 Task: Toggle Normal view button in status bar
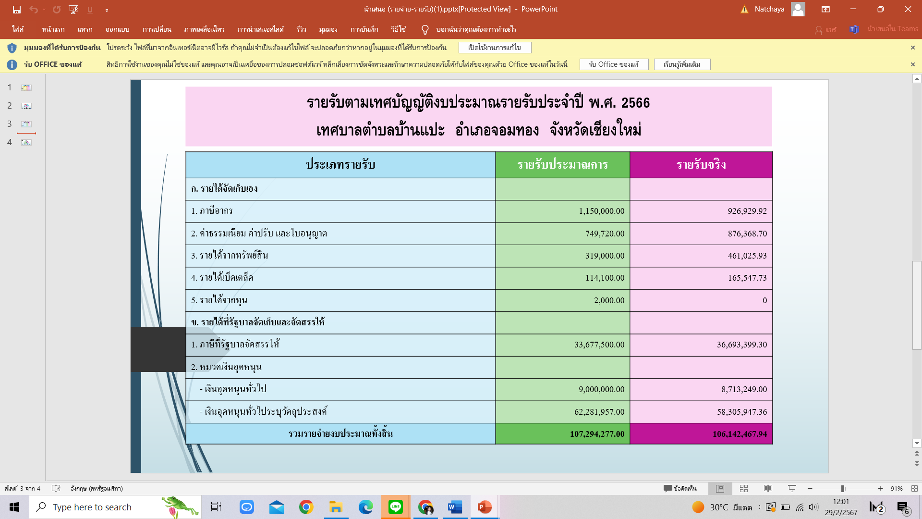click(x=720, y=488)
